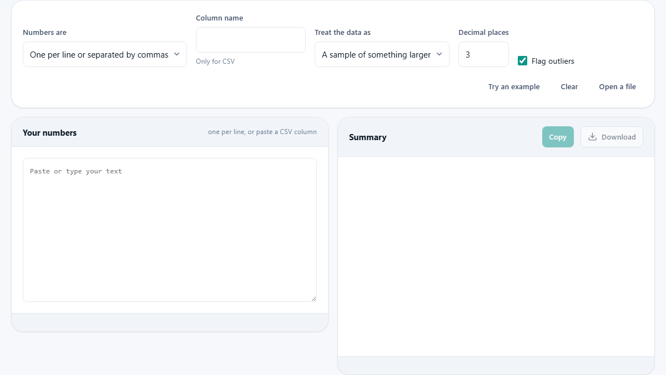Click the "Summary" panel heading
The width and height of the screenshot is (666, 375).
(367, 137)
